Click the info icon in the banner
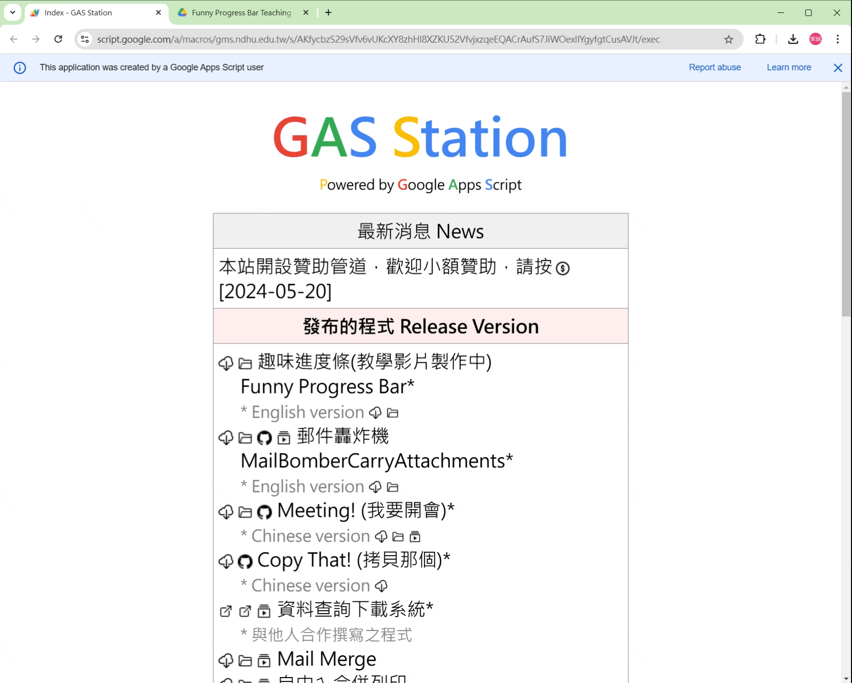The width and height of the screenshot is (852, 683). coord(20,68)
